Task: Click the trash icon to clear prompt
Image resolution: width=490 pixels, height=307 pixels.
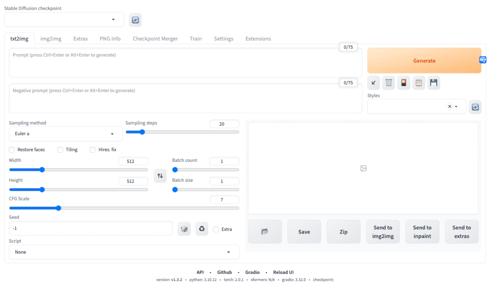Action: click(x=389, y=83)
